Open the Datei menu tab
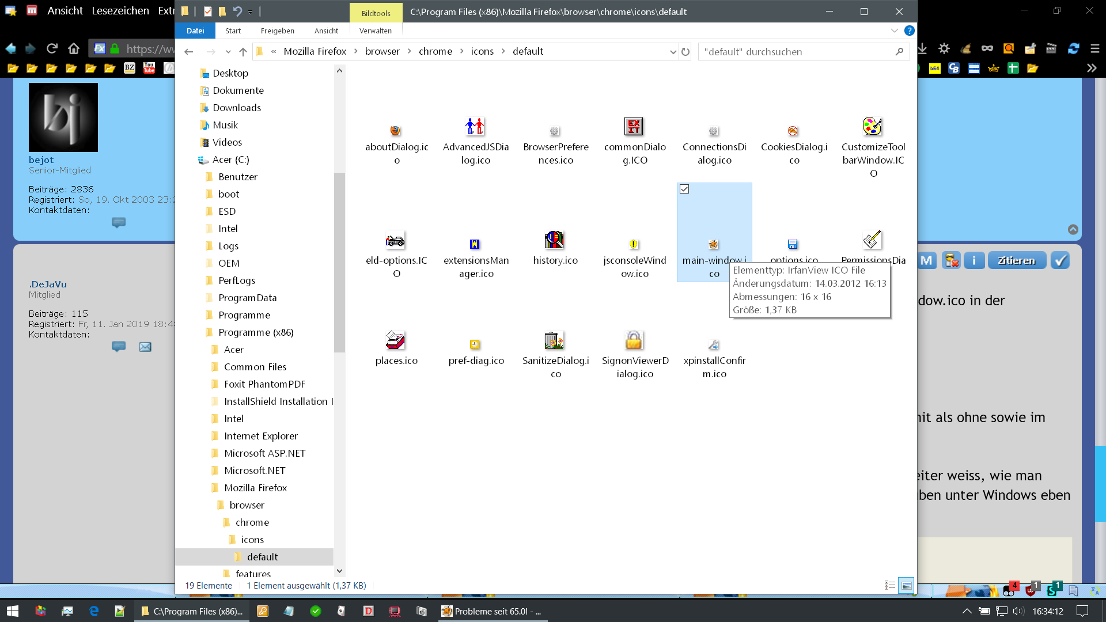Image resolution: width=1106 pixels, height=622 pixels. click(195, 31)
